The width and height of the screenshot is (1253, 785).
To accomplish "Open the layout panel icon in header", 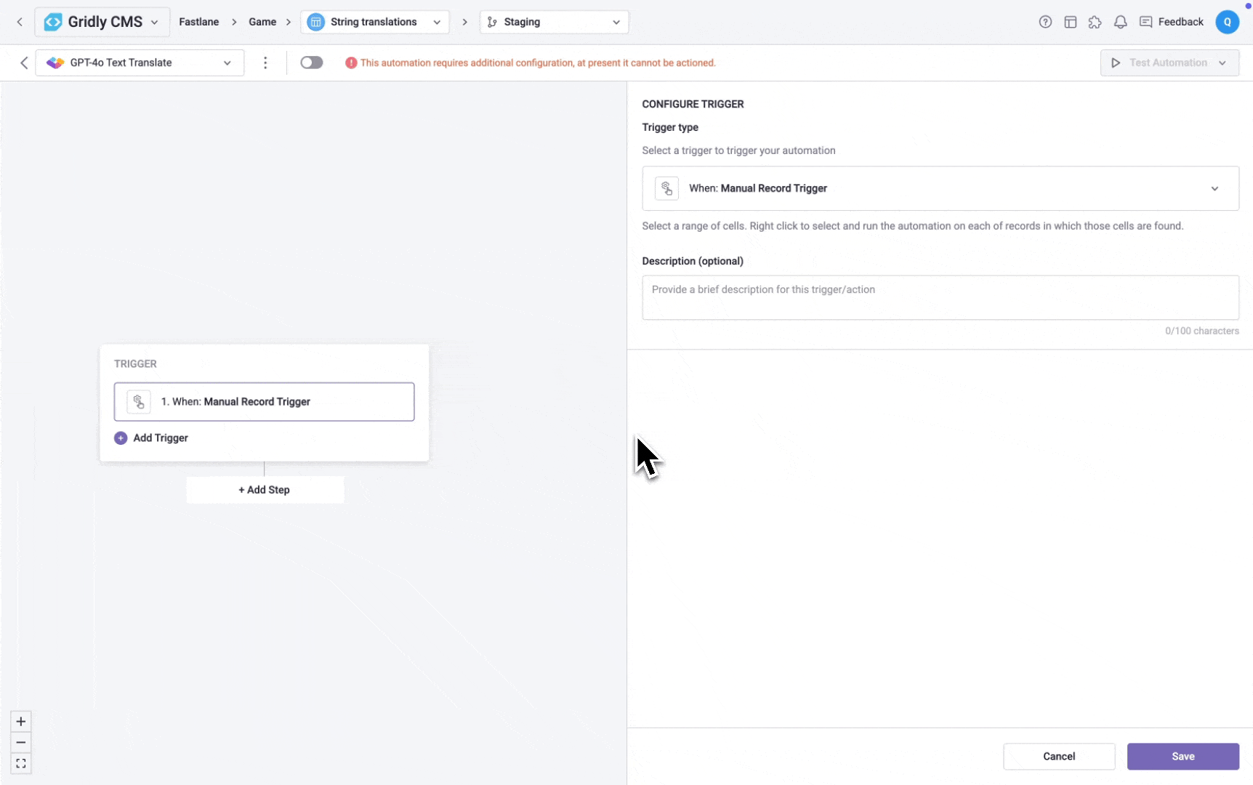I will pyautogui.click(x=1070, y=22).
